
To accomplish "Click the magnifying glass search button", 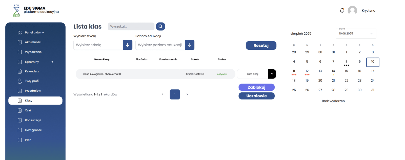I will coord(160,27).
